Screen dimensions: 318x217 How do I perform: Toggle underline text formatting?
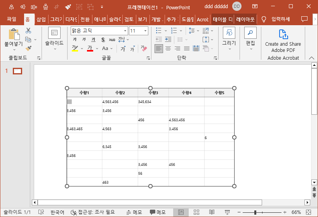tap(93, 39)
